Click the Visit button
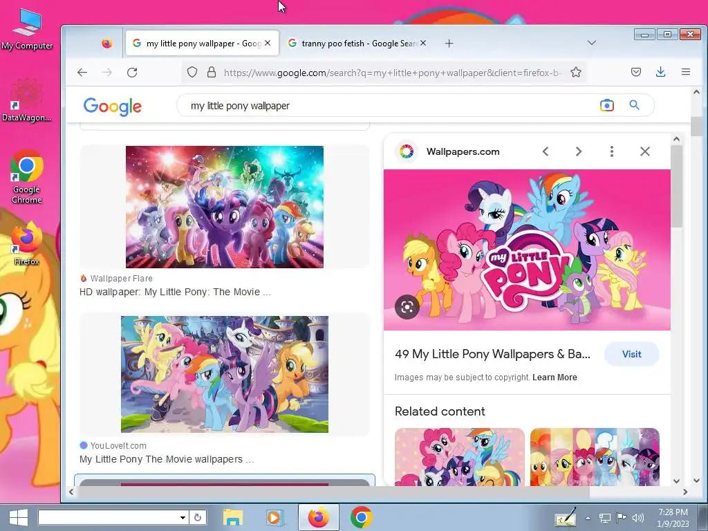 (x=632, y=355)
